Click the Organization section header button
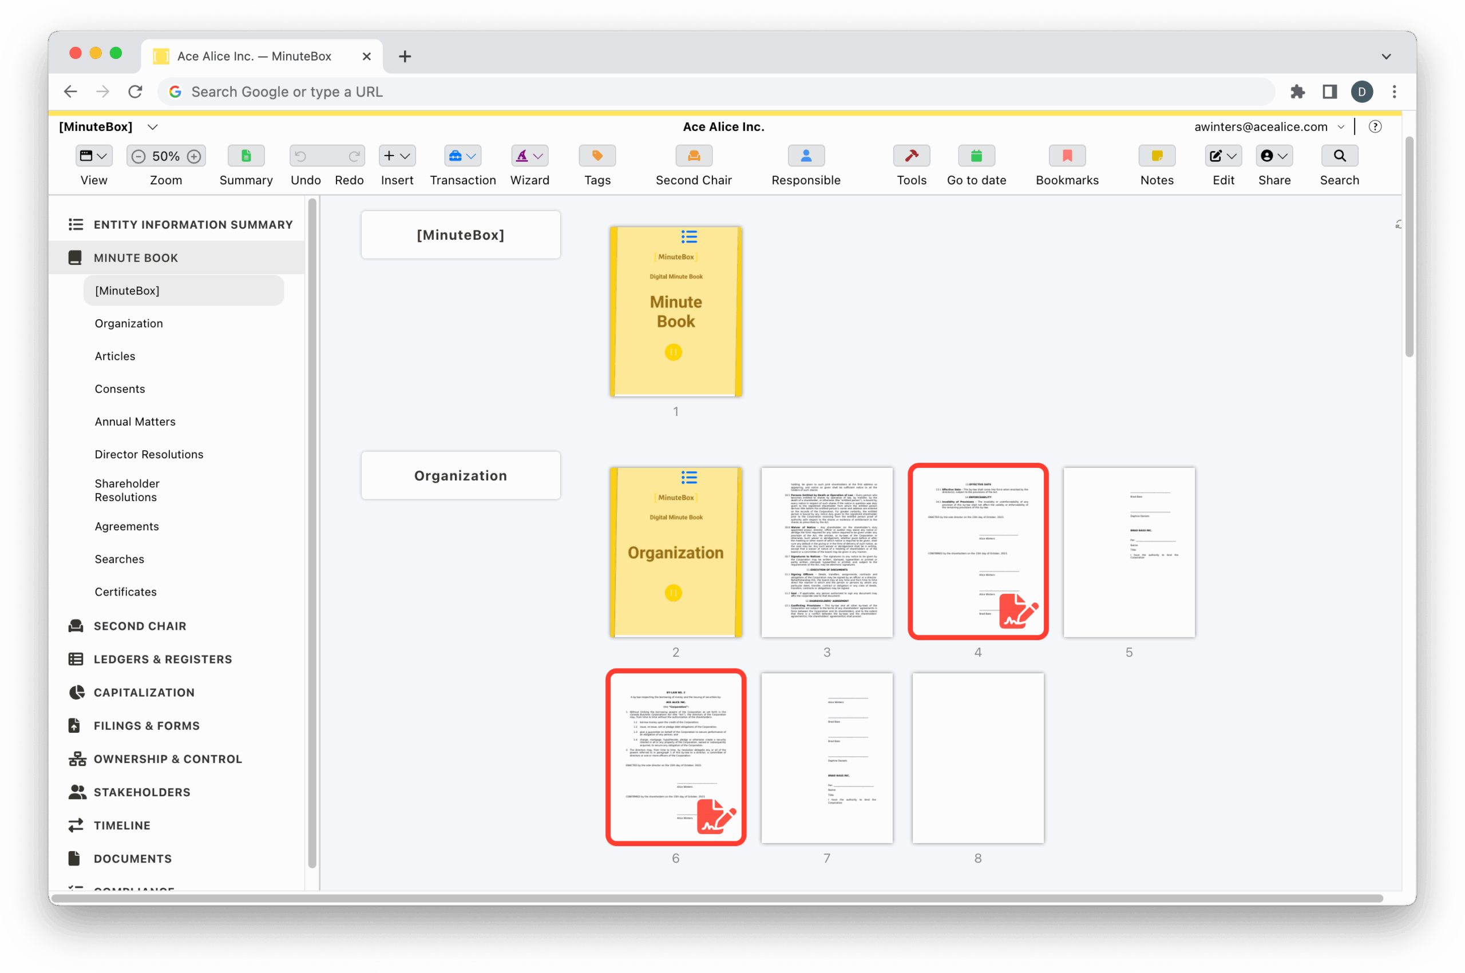Viewport: 1465px width, 973px height. pos(460,475)
